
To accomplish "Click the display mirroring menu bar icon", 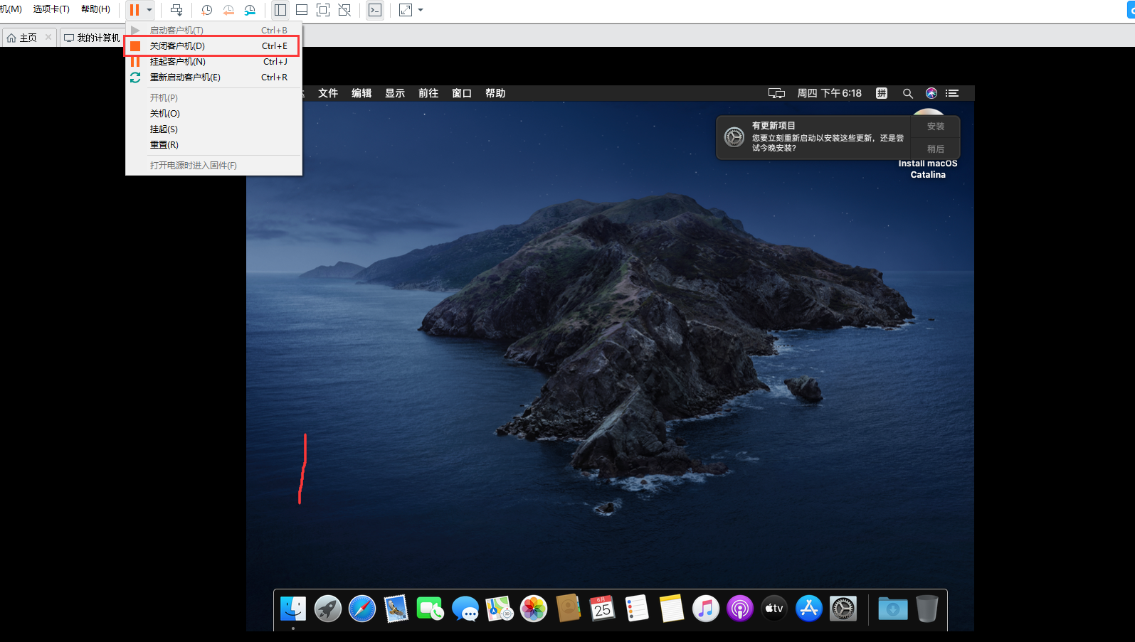I will pos(776,93).
